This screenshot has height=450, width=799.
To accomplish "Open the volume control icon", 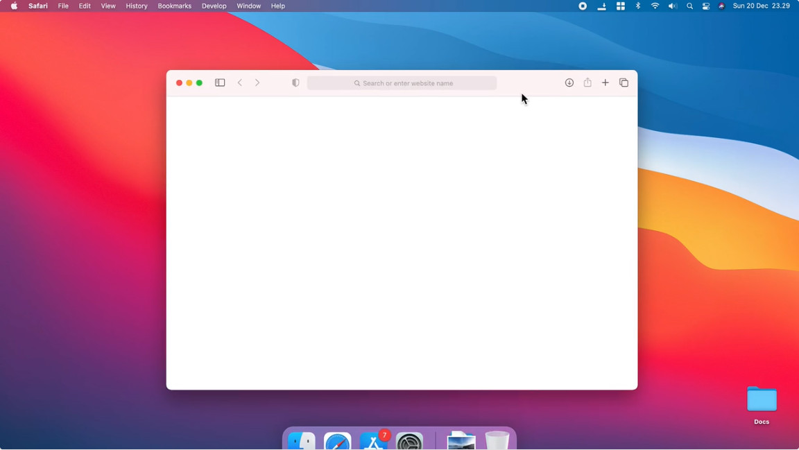I will 673,6.
